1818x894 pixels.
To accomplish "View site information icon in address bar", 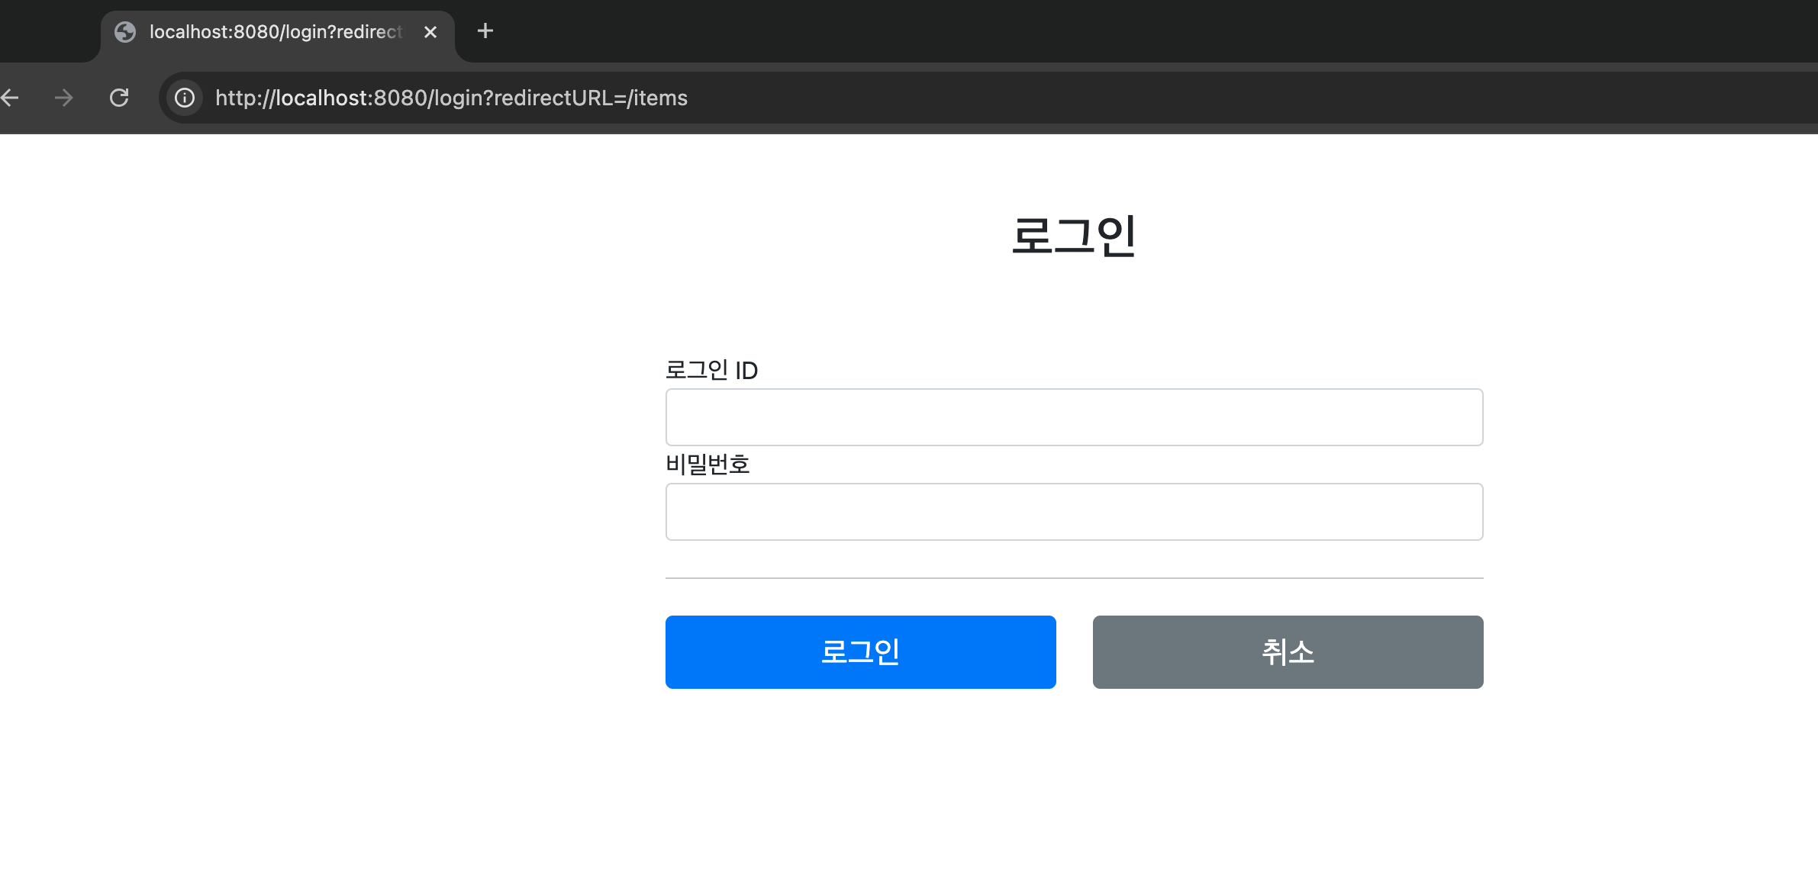I will click(x=185, y=98).
